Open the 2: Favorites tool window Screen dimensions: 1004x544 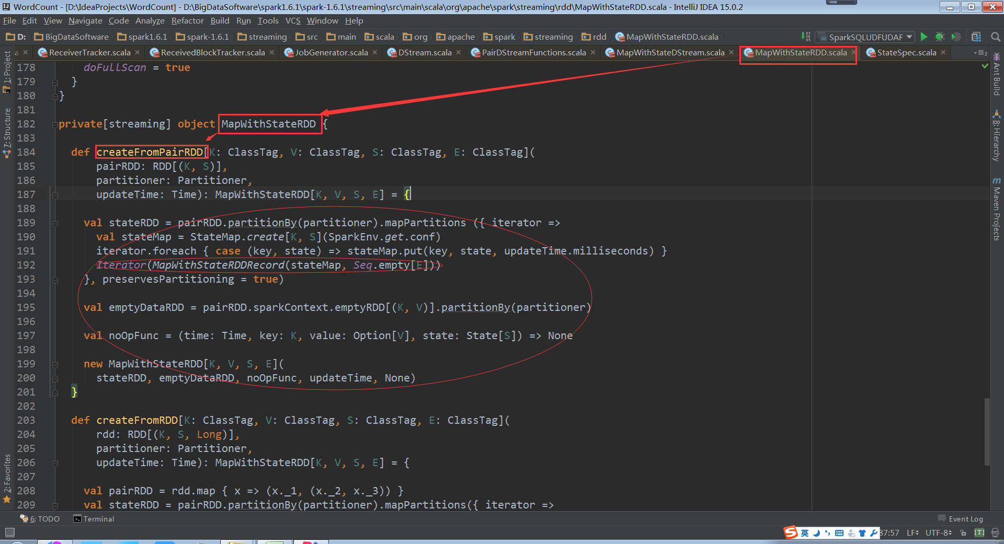(x=7, y=478)
